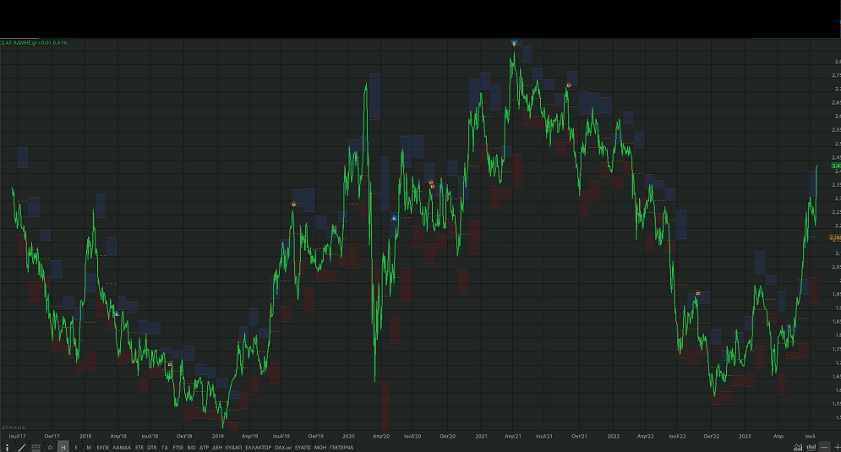Viewport: 841px width, 452px height.
Task: Toggle the H timeframe button
Action: point(63,447)
